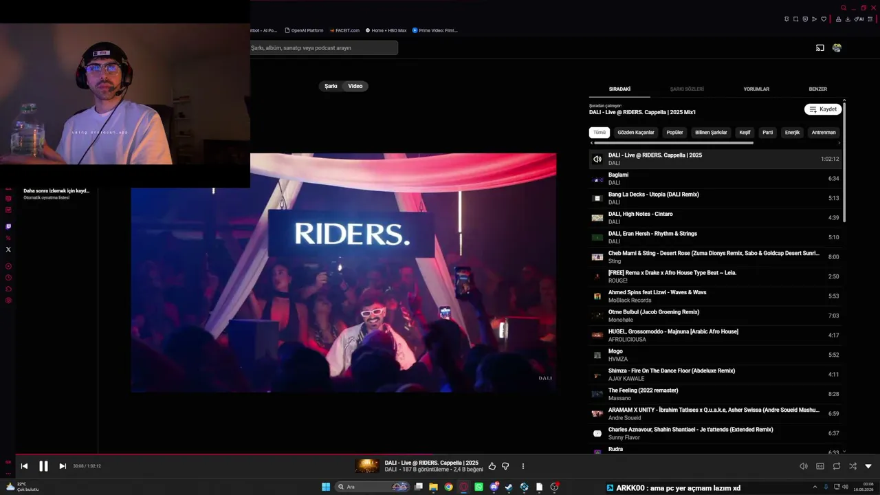Play DALI, High Notes - Cintaro
Screen dimensions: 880x495
pyautogui.click(x=715, y=218)
